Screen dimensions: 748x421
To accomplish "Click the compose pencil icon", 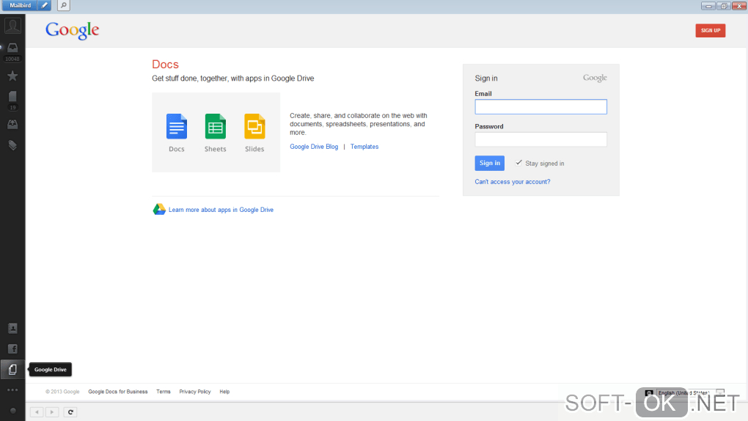I will click(x=44, y=6).
